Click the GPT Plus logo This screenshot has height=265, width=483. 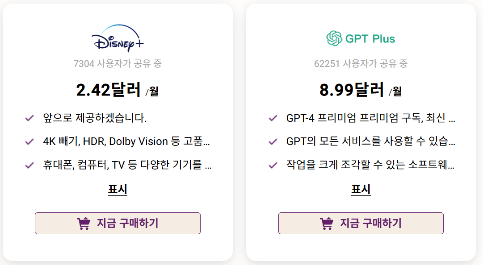coord(360,39)
